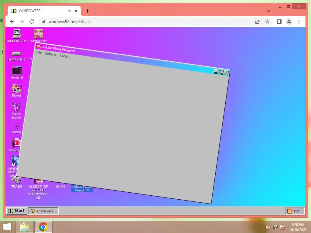Click the 13:19 clock in Windows93 taskbar
The image size is (311, 233).
pos(297,211)
